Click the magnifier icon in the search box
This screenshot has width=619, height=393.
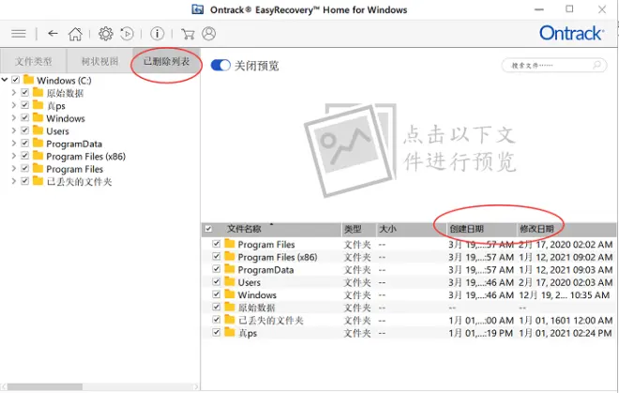596,65
